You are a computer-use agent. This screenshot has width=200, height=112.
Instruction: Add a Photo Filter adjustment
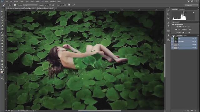coord(184,30)
